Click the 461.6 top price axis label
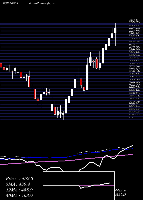Viewport: 143px width, 200px height. point(134,20)
